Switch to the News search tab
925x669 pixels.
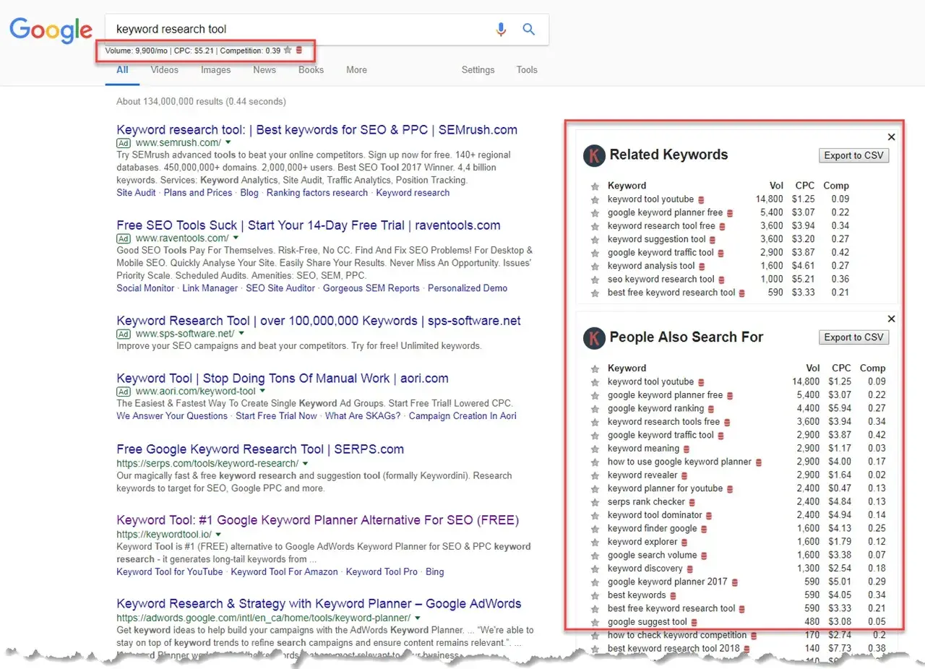(x=264, y=70)
